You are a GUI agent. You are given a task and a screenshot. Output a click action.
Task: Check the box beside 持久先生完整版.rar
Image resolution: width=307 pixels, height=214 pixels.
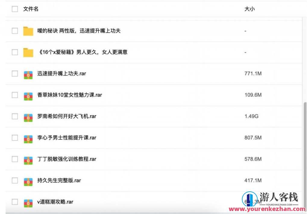pos(14,180)
